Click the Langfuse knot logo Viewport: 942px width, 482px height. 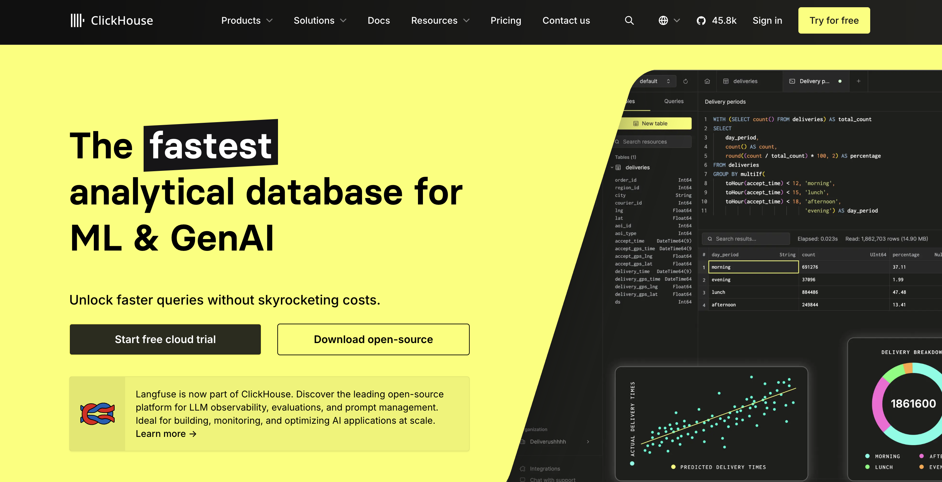pos(97,414)
